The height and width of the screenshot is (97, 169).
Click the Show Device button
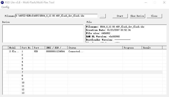click(x=137, y=16)
